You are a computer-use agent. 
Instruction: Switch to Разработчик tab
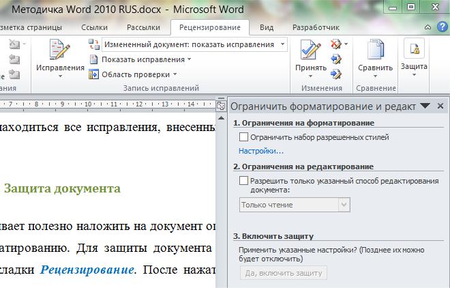pos(316,27)
